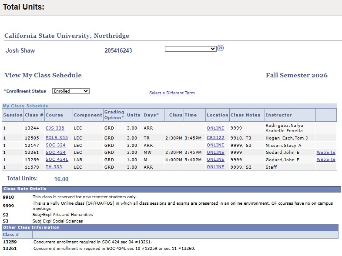
Task: Visit WebSite link for SOC 424L lab
Action: pyautogui.click(x=326, y=160)
